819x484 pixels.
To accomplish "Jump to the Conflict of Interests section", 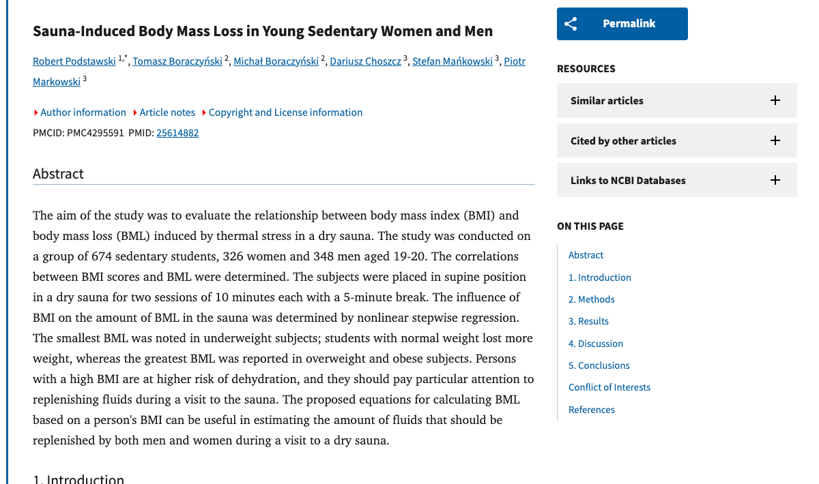I will click(x=609, y=387).
